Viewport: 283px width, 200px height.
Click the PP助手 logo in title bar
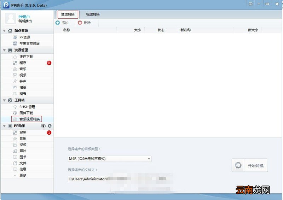pyautogui.click(x=6, y=5)
